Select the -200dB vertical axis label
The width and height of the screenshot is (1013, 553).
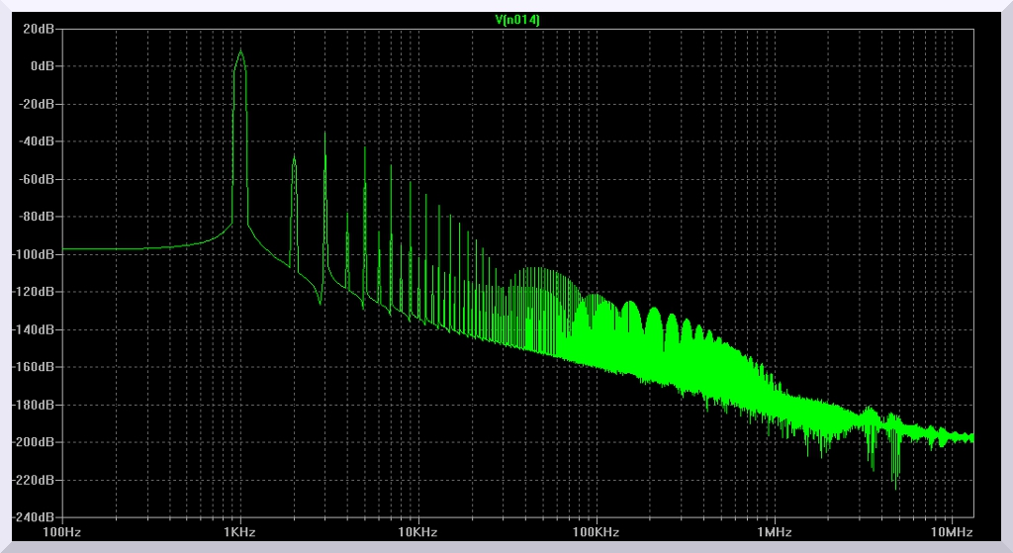(37, 442)
